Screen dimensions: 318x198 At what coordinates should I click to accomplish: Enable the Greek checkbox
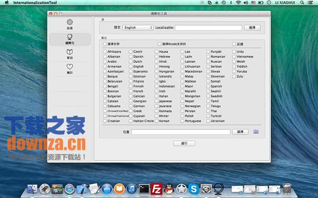pyautogui.click(x=130, y=111)
